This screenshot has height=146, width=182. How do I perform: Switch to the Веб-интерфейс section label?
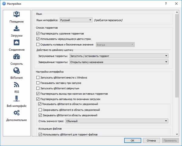pyautogui.click(x=17, y=106)
